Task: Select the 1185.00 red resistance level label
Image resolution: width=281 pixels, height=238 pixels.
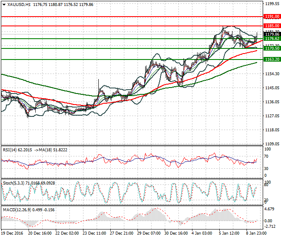Action: (272, 26)
